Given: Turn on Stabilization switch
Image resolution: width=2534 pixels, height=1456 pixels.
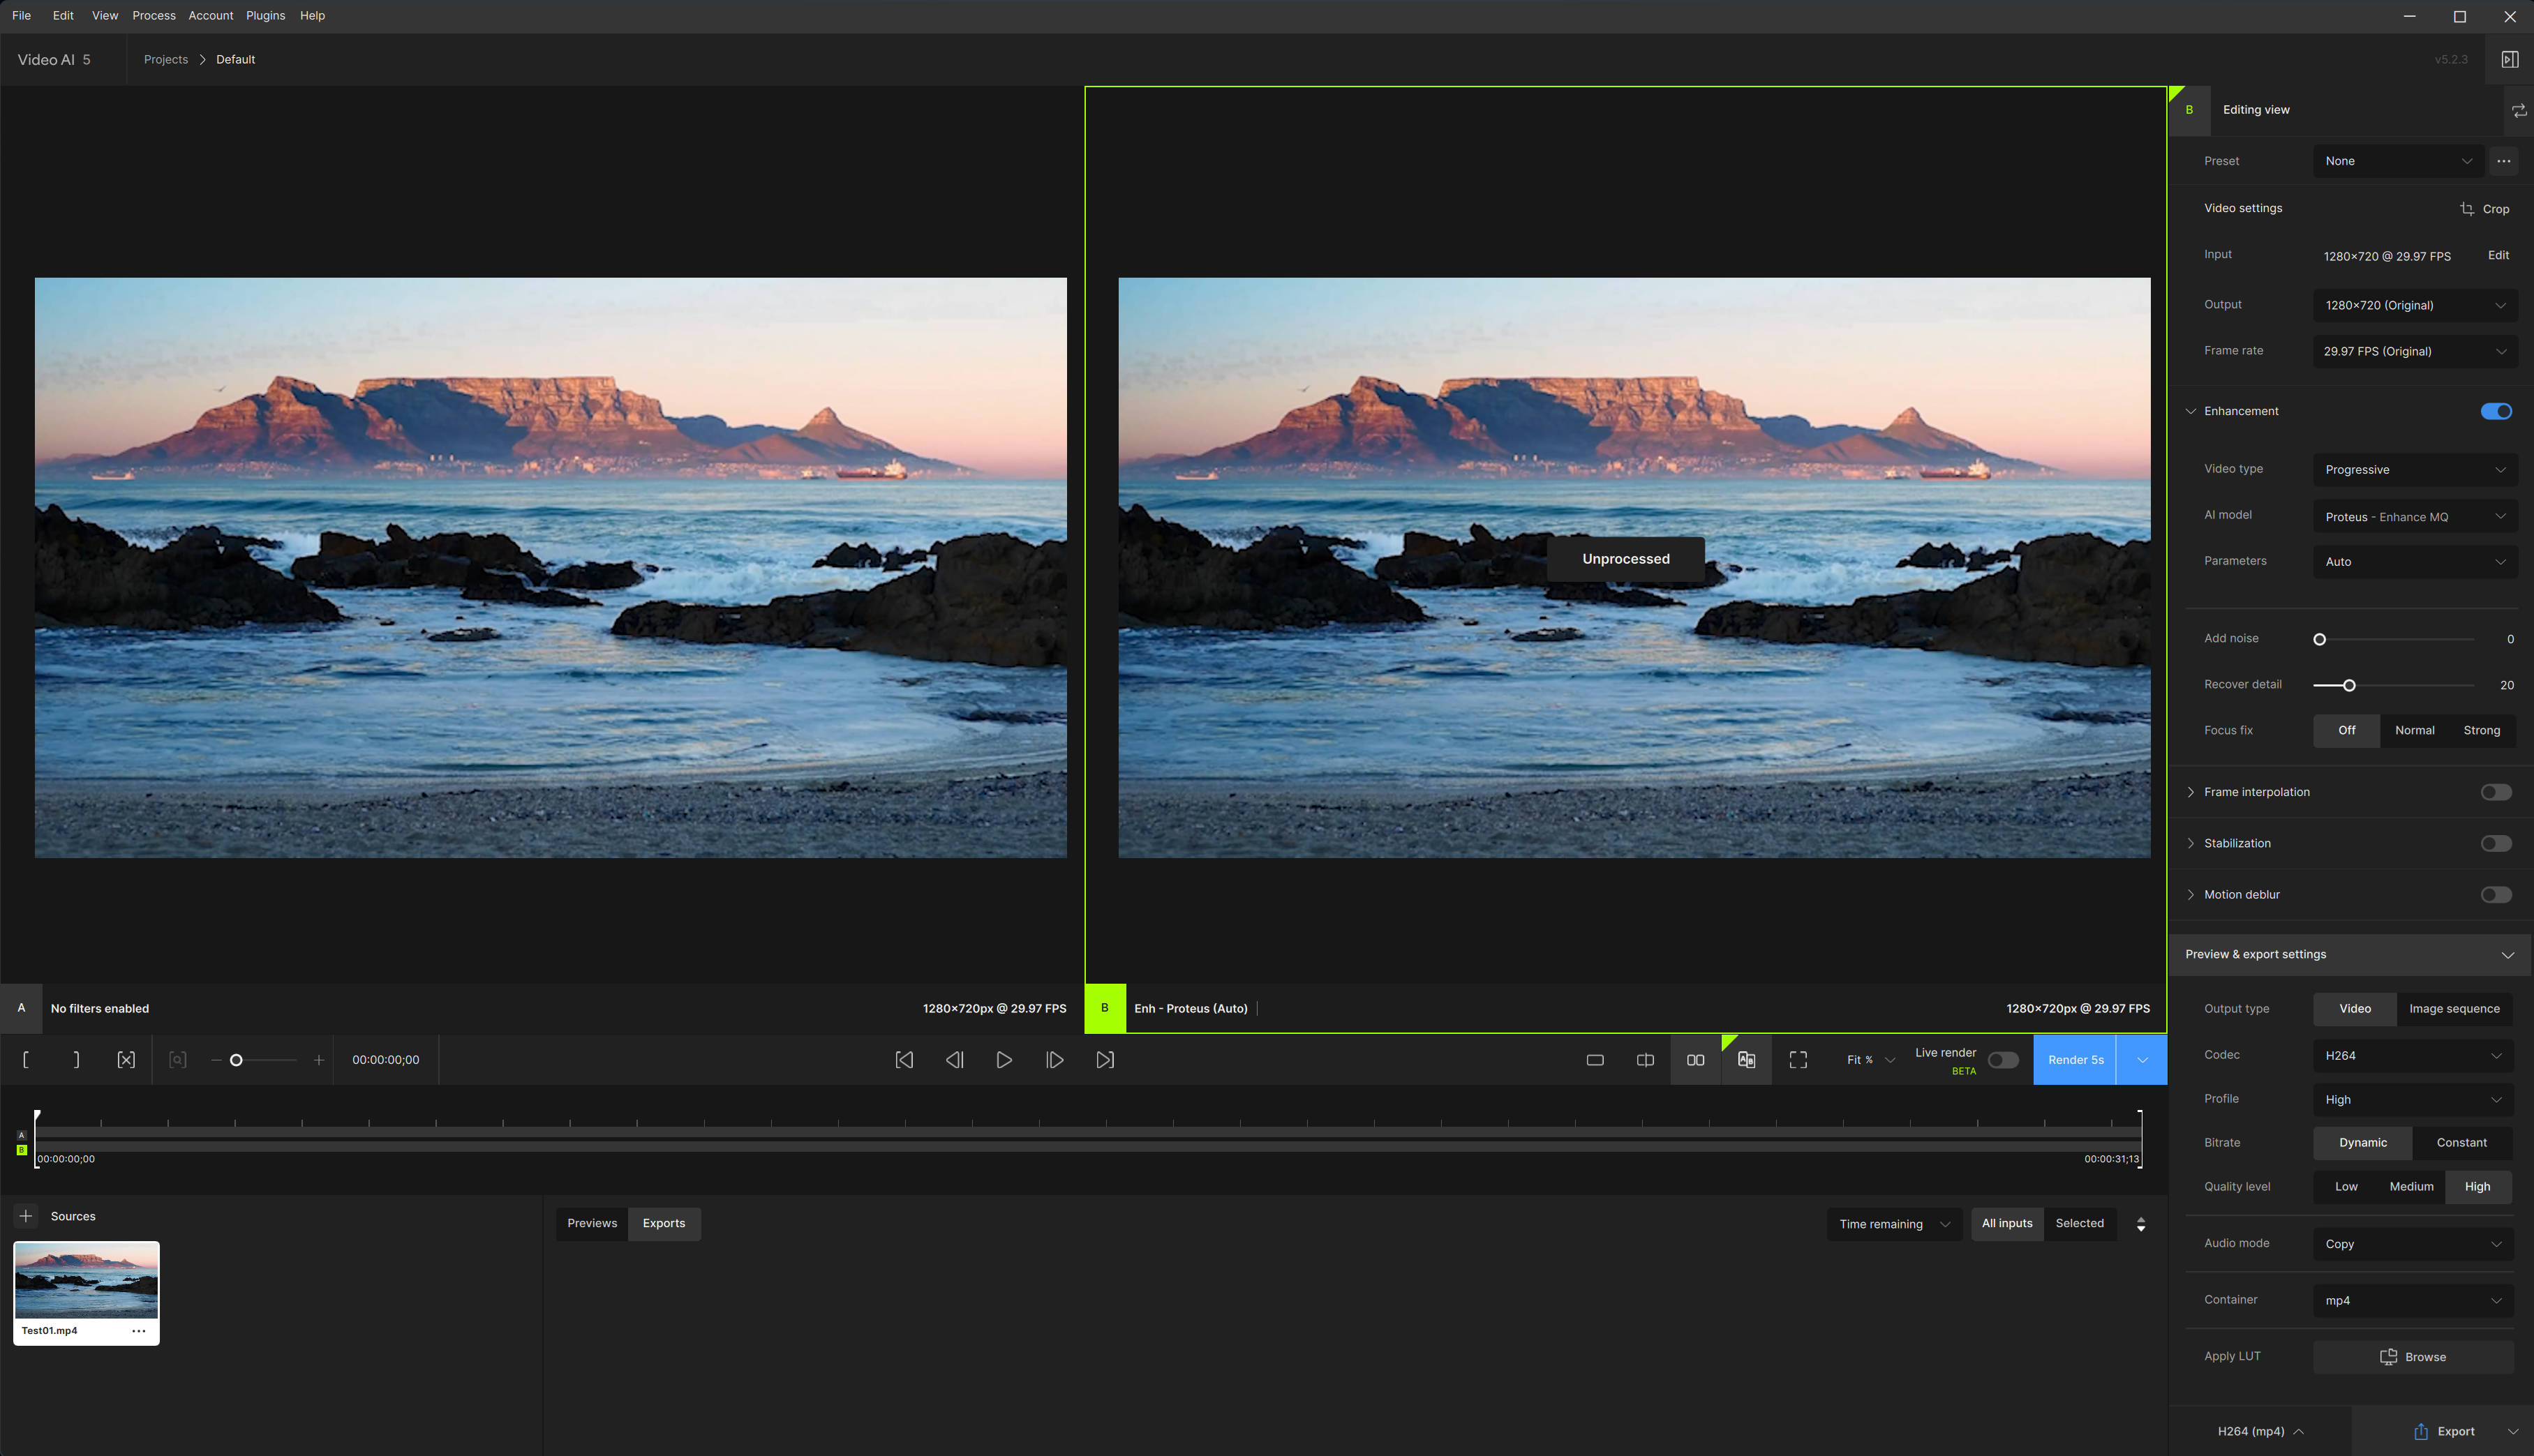Looking at the screenshot, I should click(x=2495, y=843).
